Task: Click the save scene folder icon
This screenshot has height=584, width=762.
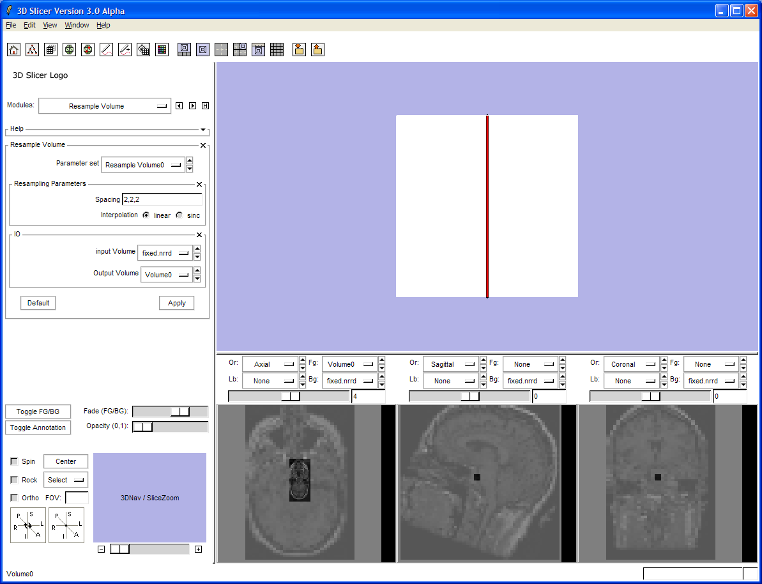Action: point(317,50)
